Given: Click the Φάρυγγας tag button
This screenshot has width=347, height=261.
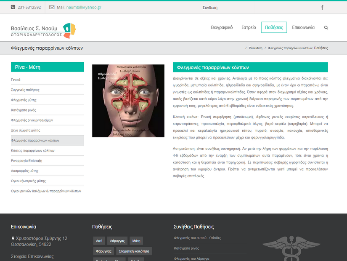Looking at the screenshot, I should point(103,251).
